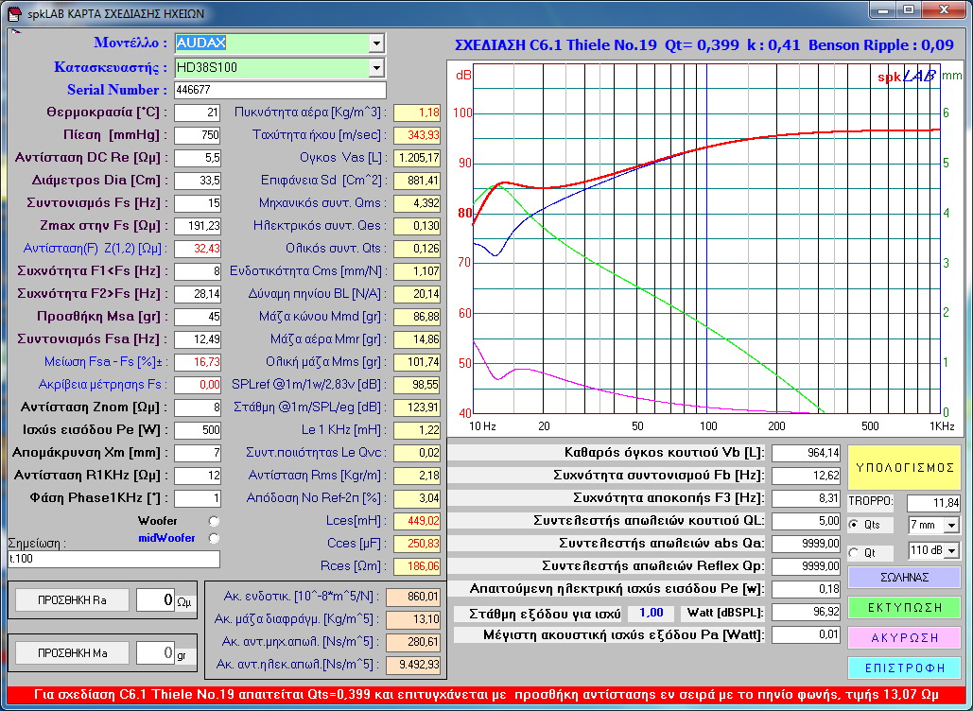Select the midWoofer radio button
The image size is (973, 711).
(x=214, y=538)
